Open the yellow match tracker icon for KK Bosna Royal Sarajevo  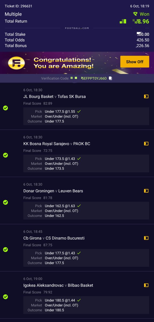tap(146, 144)
